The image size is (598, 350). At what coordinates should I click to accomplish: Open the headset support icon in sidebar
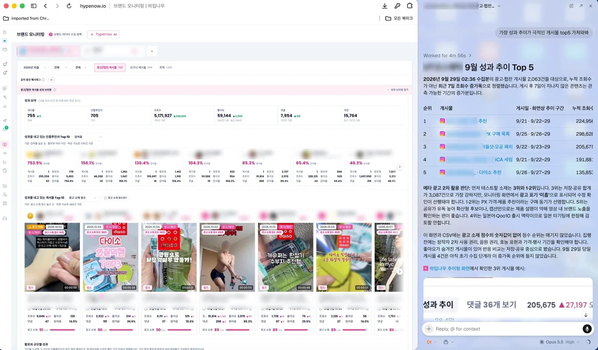[5, 218]
